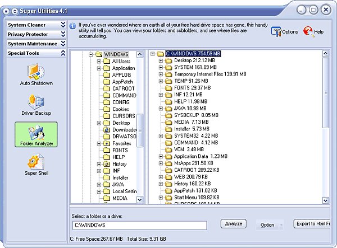Click Total Size 9.31 GB status text
This screenshot has width=337, height=248.
[147, 239]
